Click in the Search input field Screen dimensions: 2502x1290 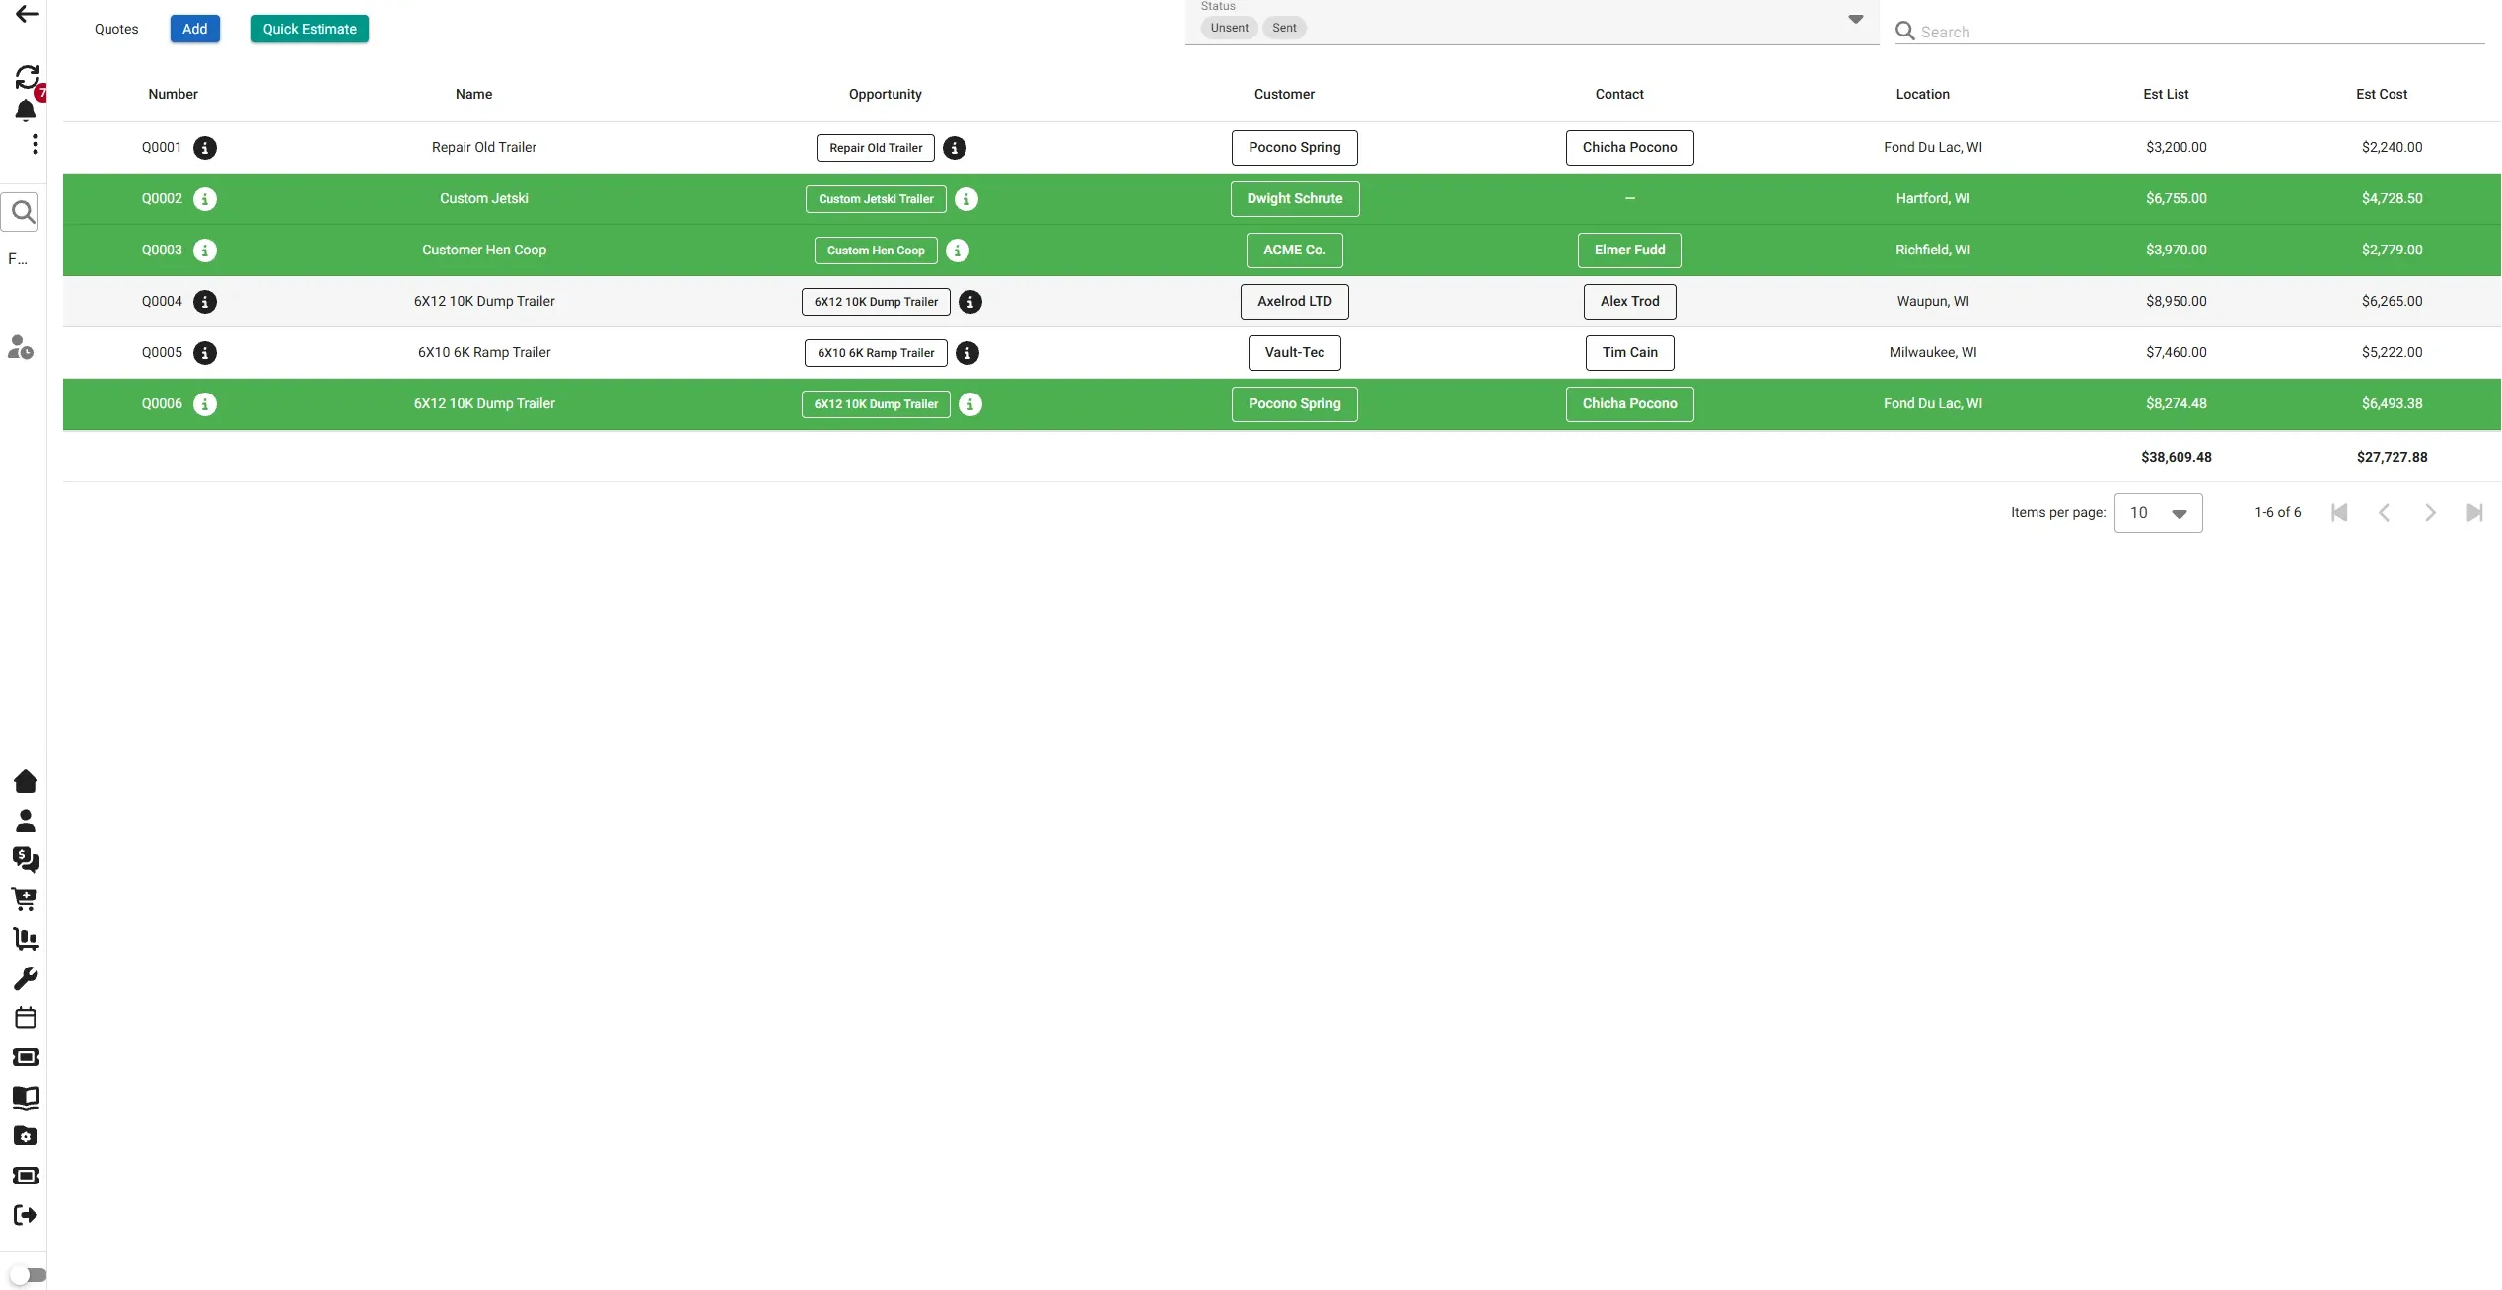(x=2201, y=32)
